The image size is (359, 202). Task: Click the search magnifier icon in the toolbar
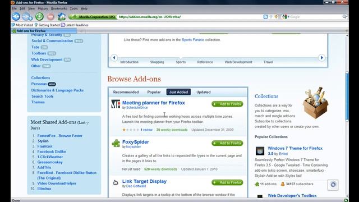point(344,17)
